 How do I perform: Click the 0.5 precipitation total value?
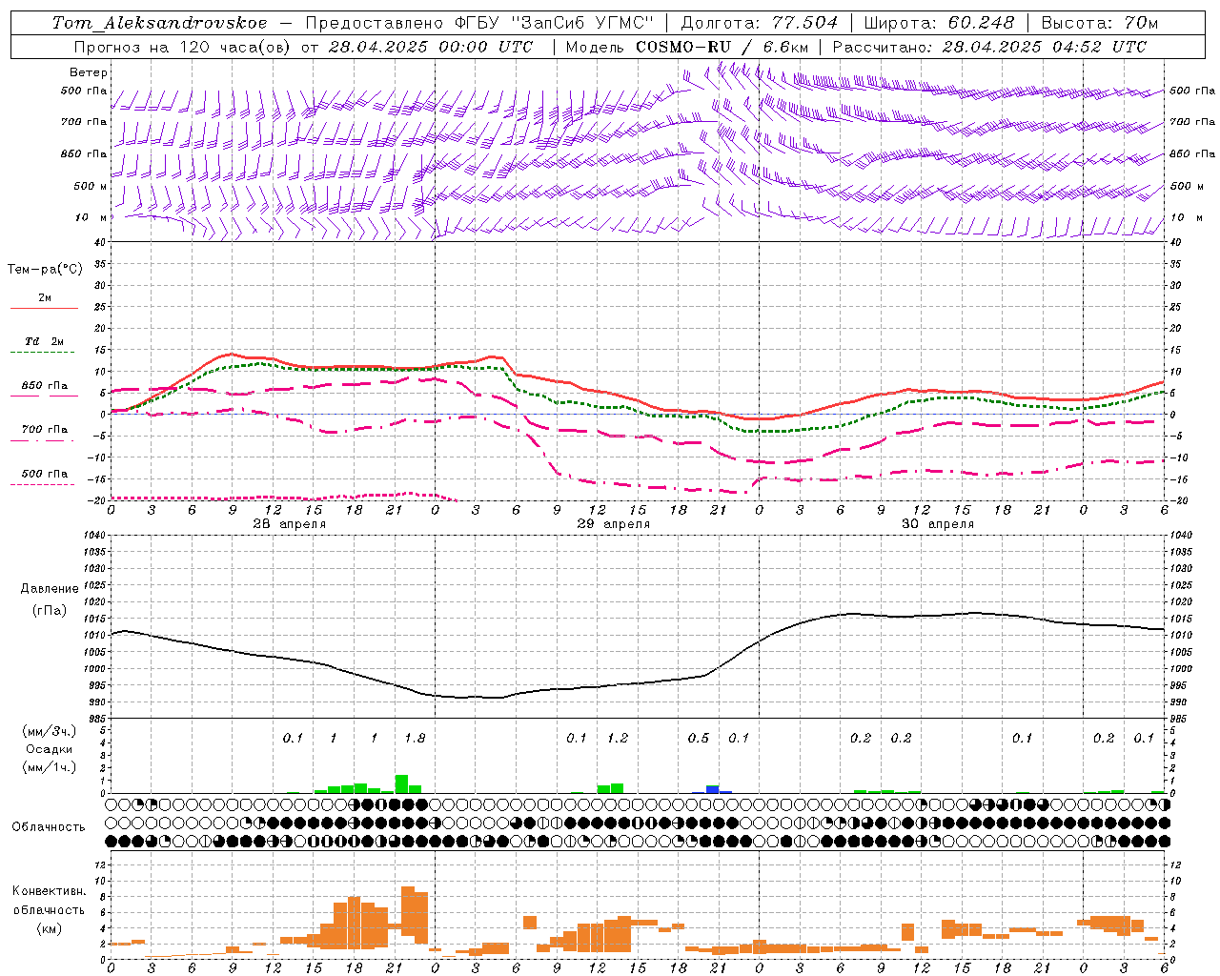[699, 739]
